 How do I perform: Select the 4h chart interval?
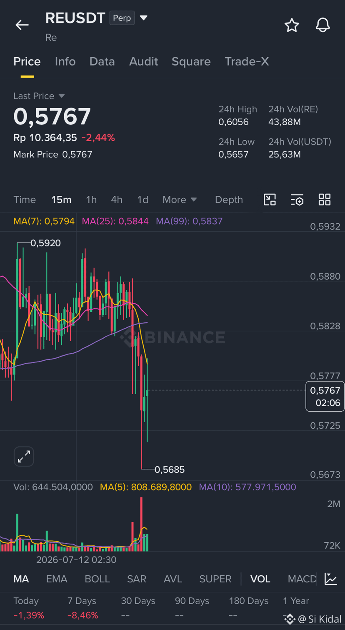coord(117,200)
